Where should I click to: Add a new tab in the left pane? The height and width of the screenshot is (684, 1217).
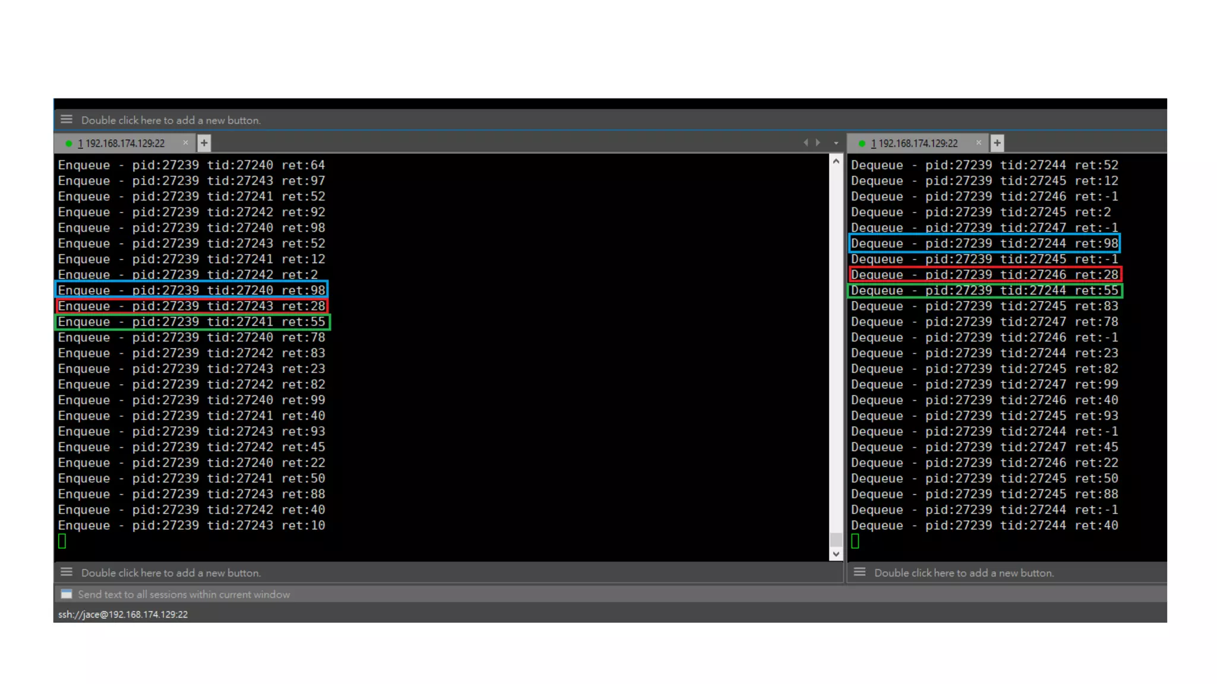pos(204,143)
